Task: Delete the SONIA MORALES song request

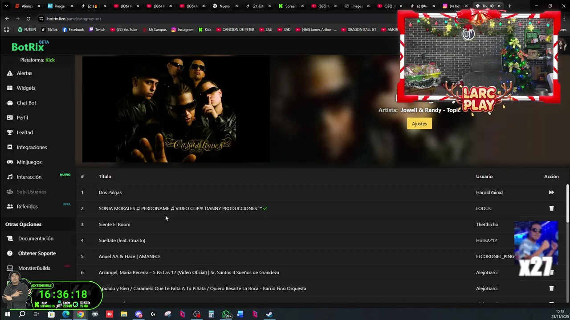Action: (551, 208)
